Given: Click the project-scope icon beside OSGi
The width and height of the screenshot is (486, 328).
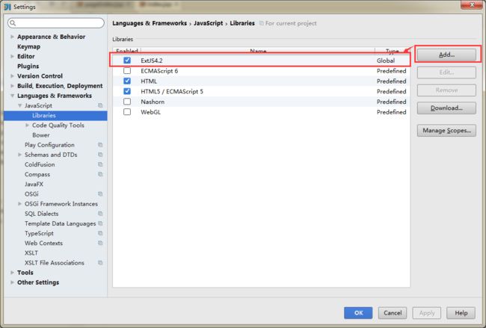Looking at the screenshot, I should click(x=100, y=194).
